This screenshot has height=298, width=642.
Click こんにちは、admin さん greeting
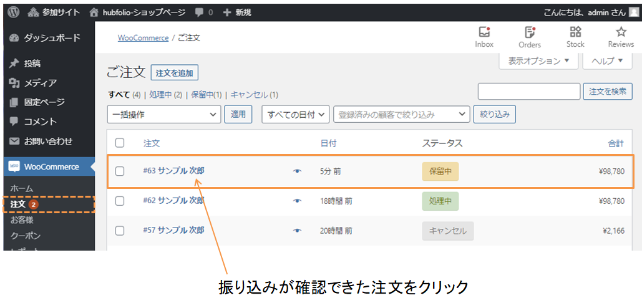[585, 12]
